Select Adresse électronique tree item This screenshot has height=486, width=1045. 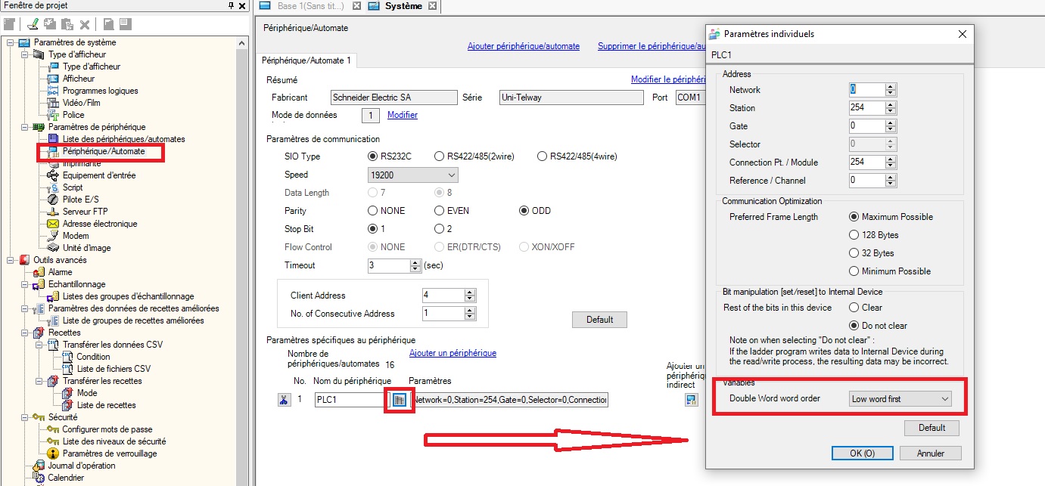coord(100,224)
